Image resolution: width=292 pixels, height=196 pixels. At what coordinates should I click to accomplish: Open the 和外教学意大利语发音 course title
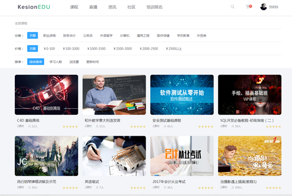point(103,120)
